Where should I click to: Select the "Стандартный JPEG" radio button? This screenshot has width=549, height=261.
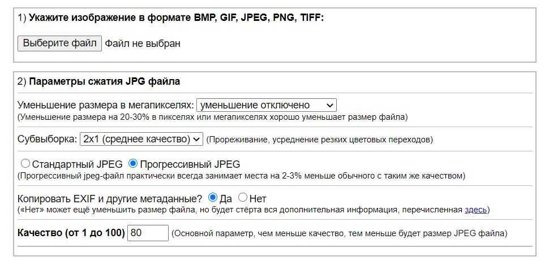[x=25, y=164]
